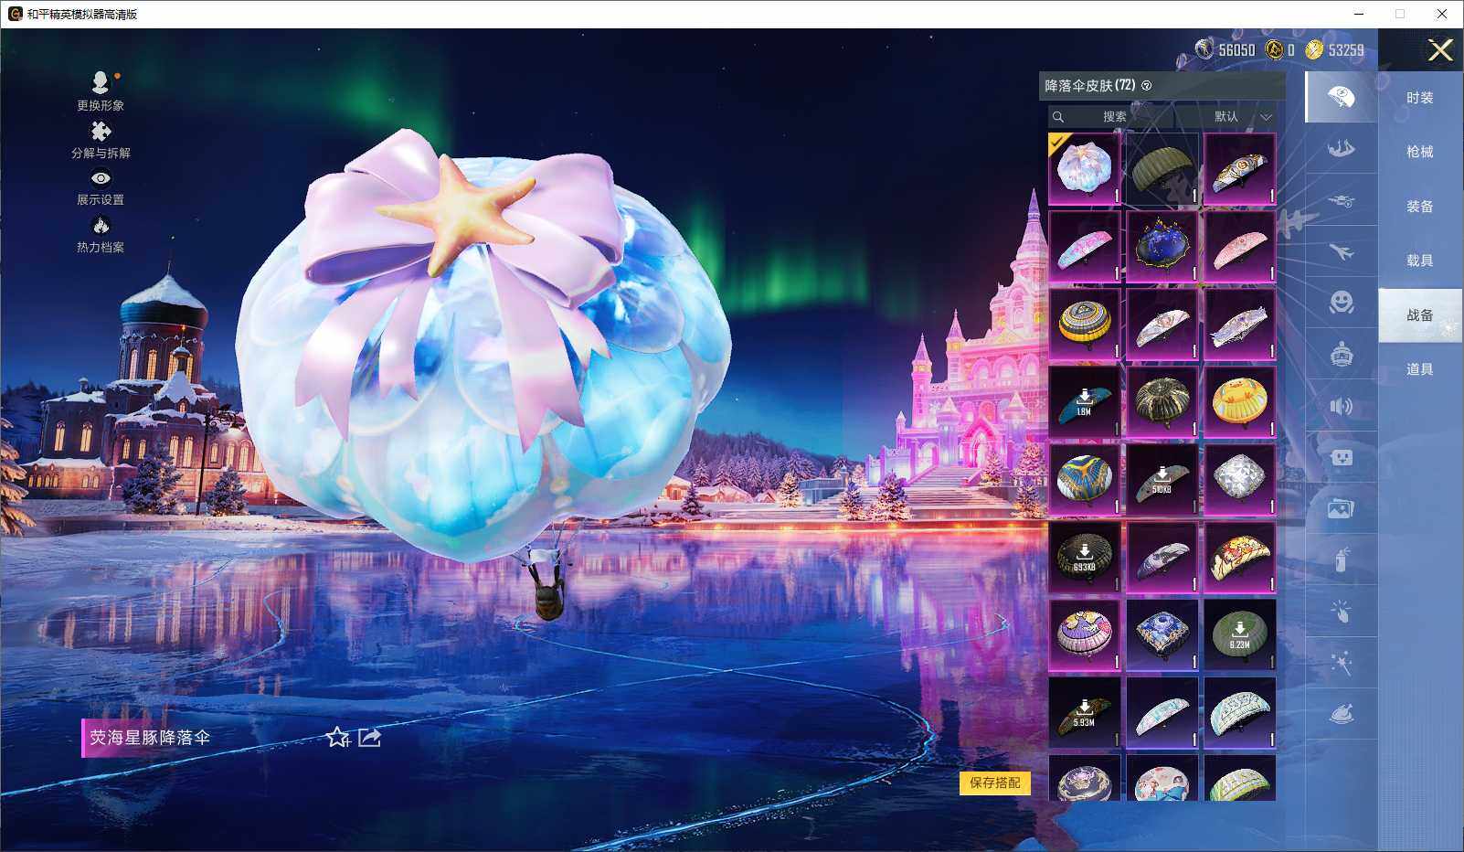Open the wingsuit glider category icon

click(1341, 148)
